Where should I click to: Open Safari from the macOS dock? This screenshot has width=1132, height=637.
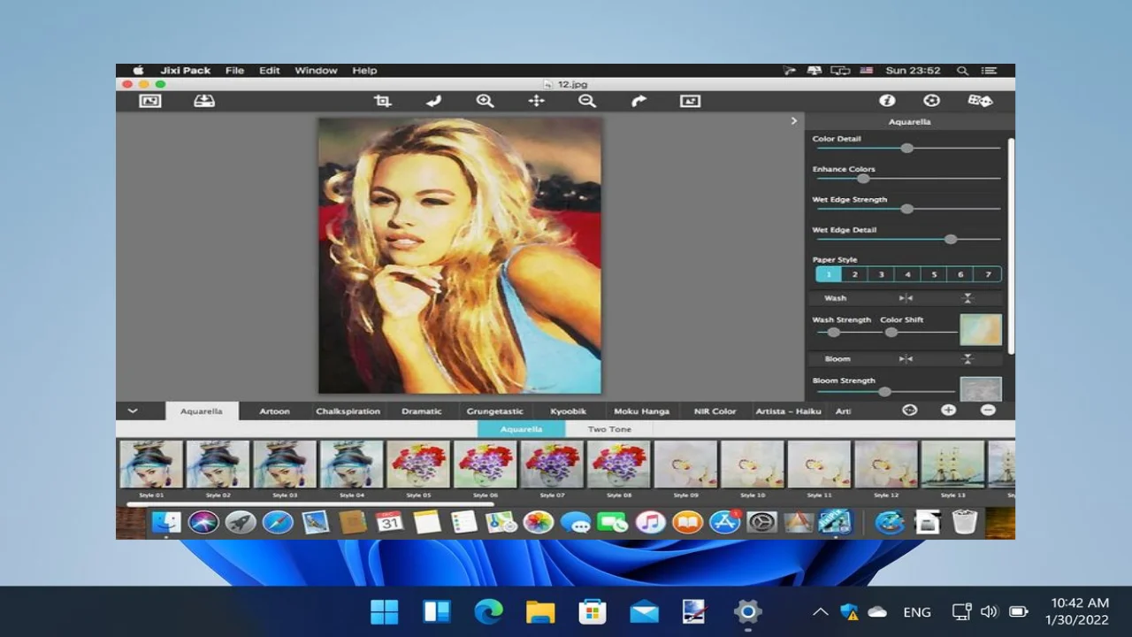click(x=278, y=523)
